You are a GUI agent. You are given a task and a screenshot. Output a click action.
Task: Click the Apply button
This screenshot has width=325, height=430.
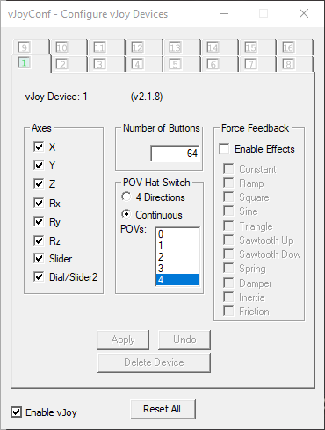click(x=123, y=340)
